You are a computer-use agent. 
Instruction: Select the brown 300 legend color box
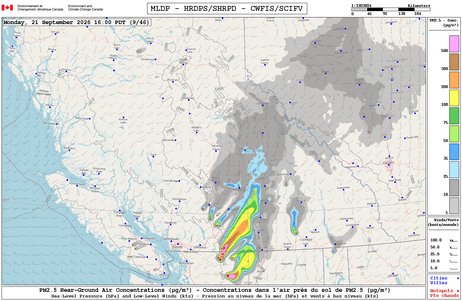tap(454, 62)
